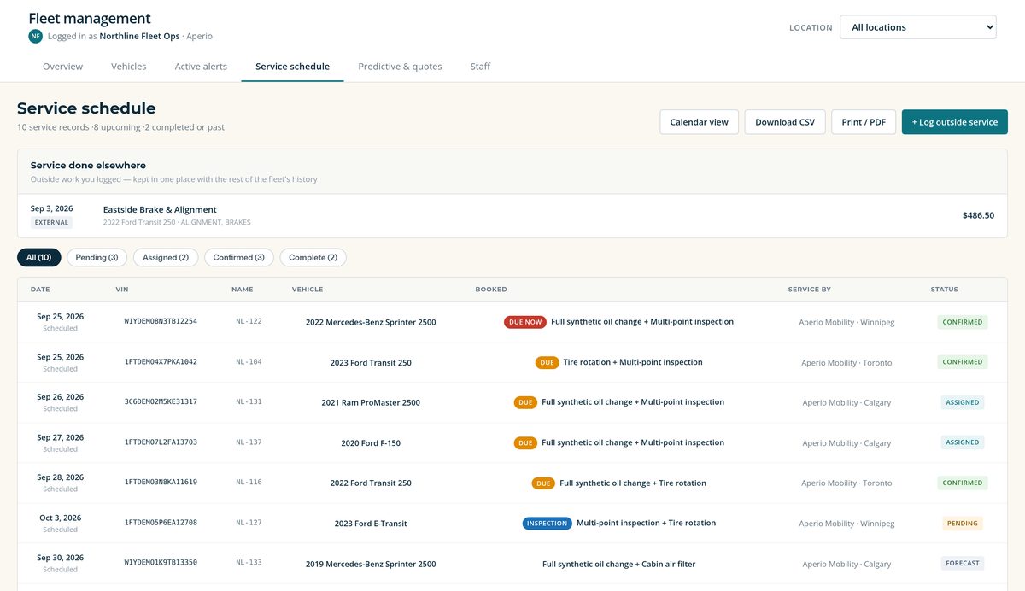Click the $486.50 amount

tap(978, 215)
